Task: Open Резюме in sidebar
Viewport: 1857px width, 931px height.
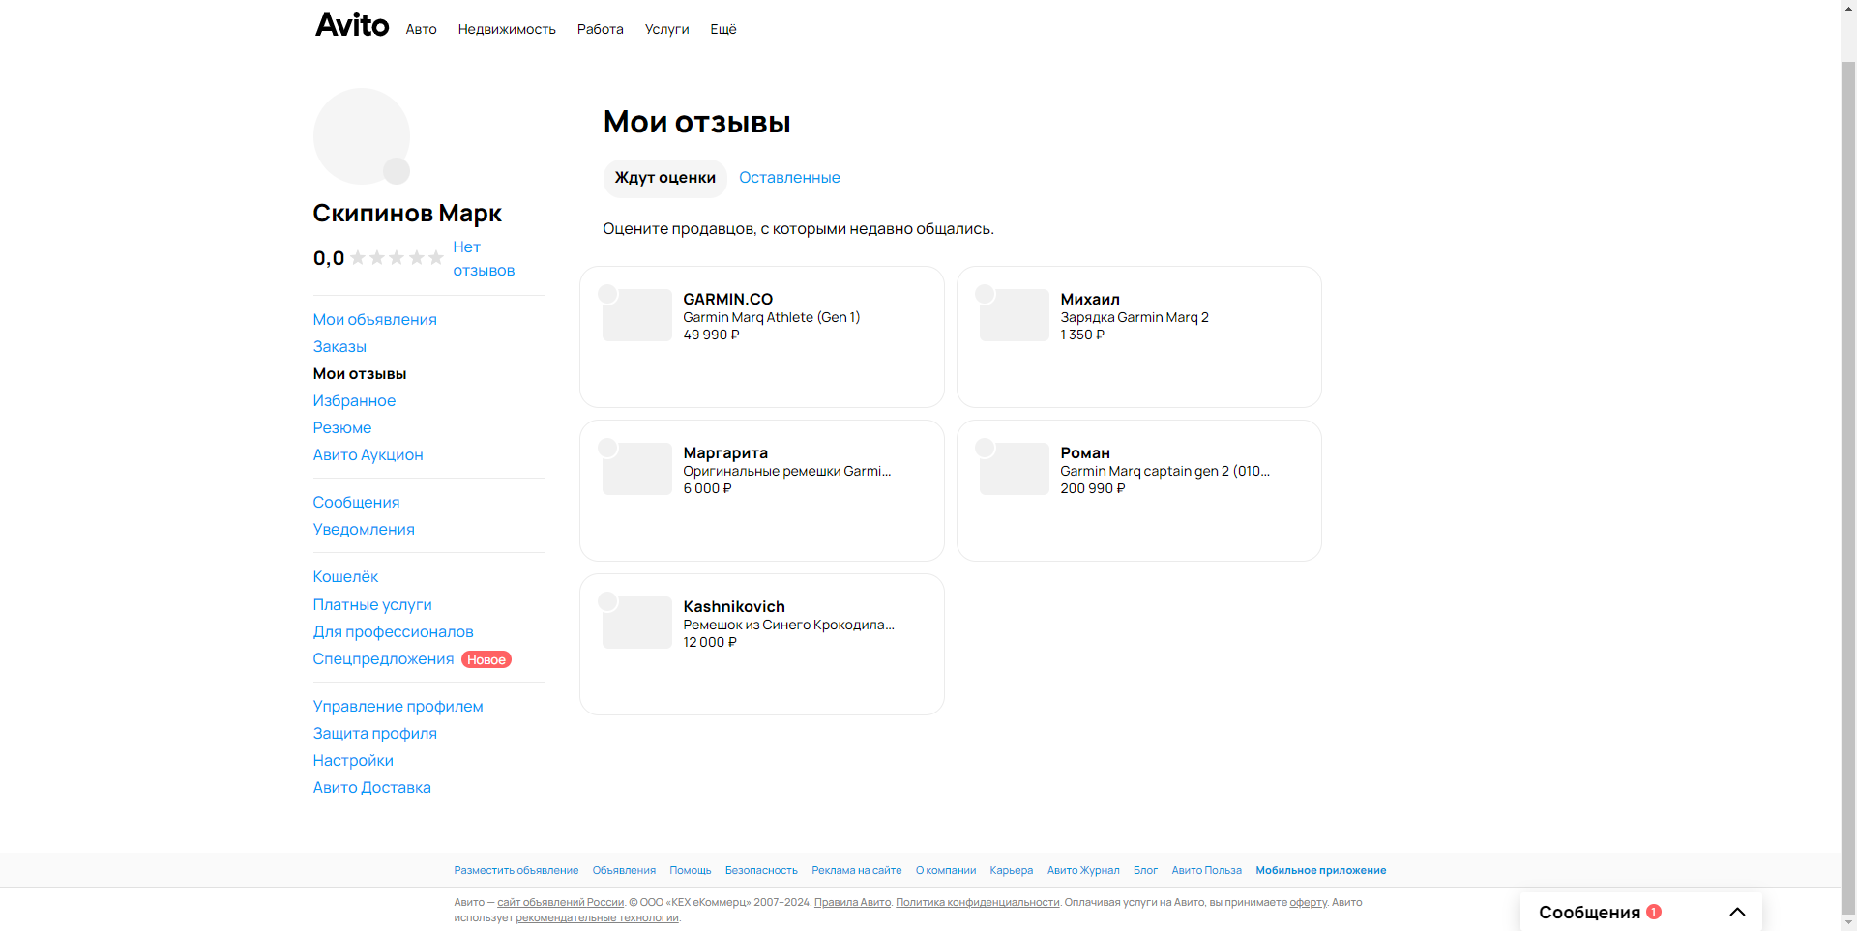Action: coord(342,428)
